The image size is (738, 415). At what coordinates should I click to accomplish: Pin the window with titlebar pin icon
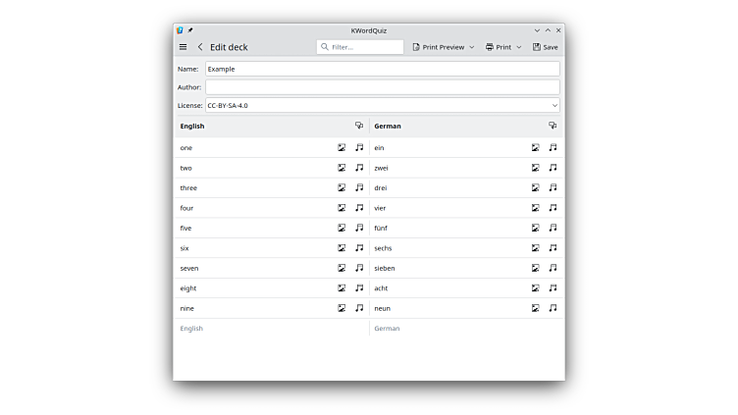(190, 30)
